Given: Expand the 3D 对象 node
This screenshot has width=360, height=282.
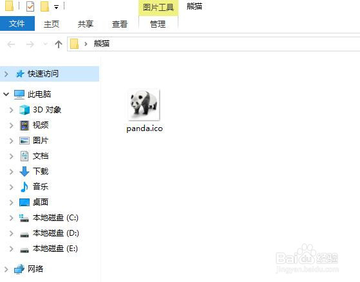Looking at the screenshot, I should (x=11, y=110).
